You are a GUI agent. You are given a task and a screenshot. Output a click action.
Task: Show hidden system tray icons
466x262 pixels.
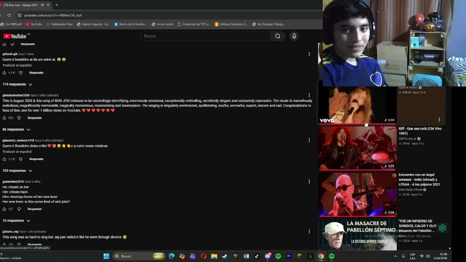395,256
